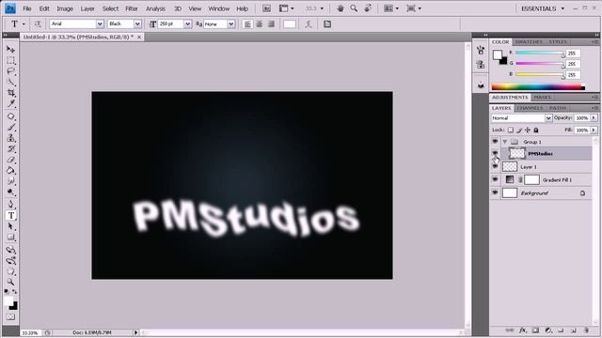Select the 3D Orbit tool

(x=10, y=261)
